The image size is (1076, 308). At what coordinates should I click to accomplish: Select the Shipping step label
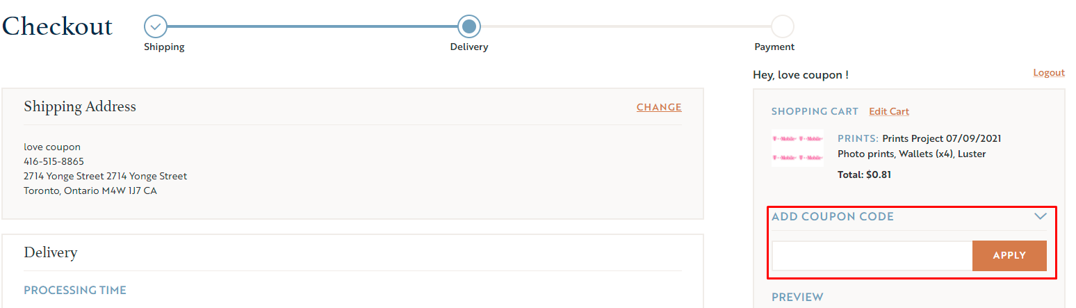tap(164, 47)
